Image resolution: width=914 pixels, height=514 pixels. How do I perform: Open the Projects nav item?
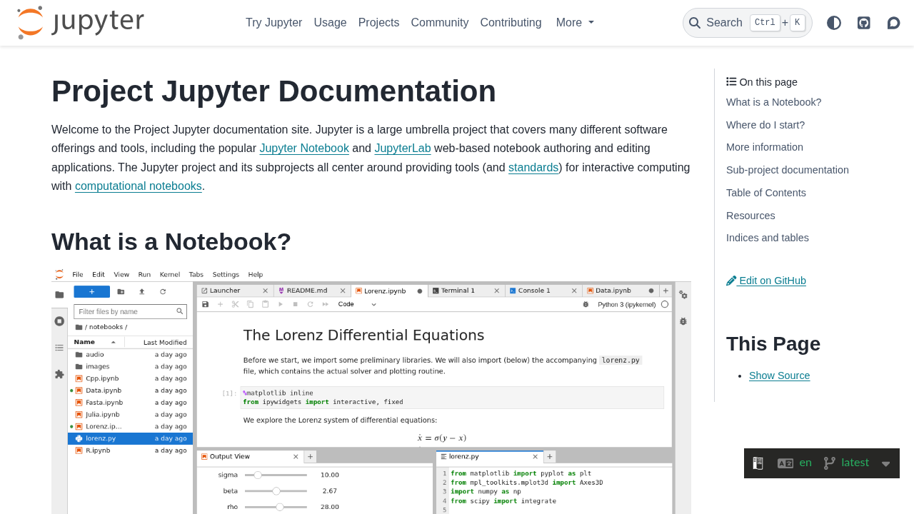378,23
